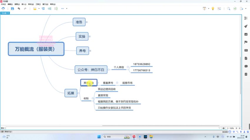Screen dimensions: 250x140
Task: Open the 文件 menu
Action: tap(3, 5)
